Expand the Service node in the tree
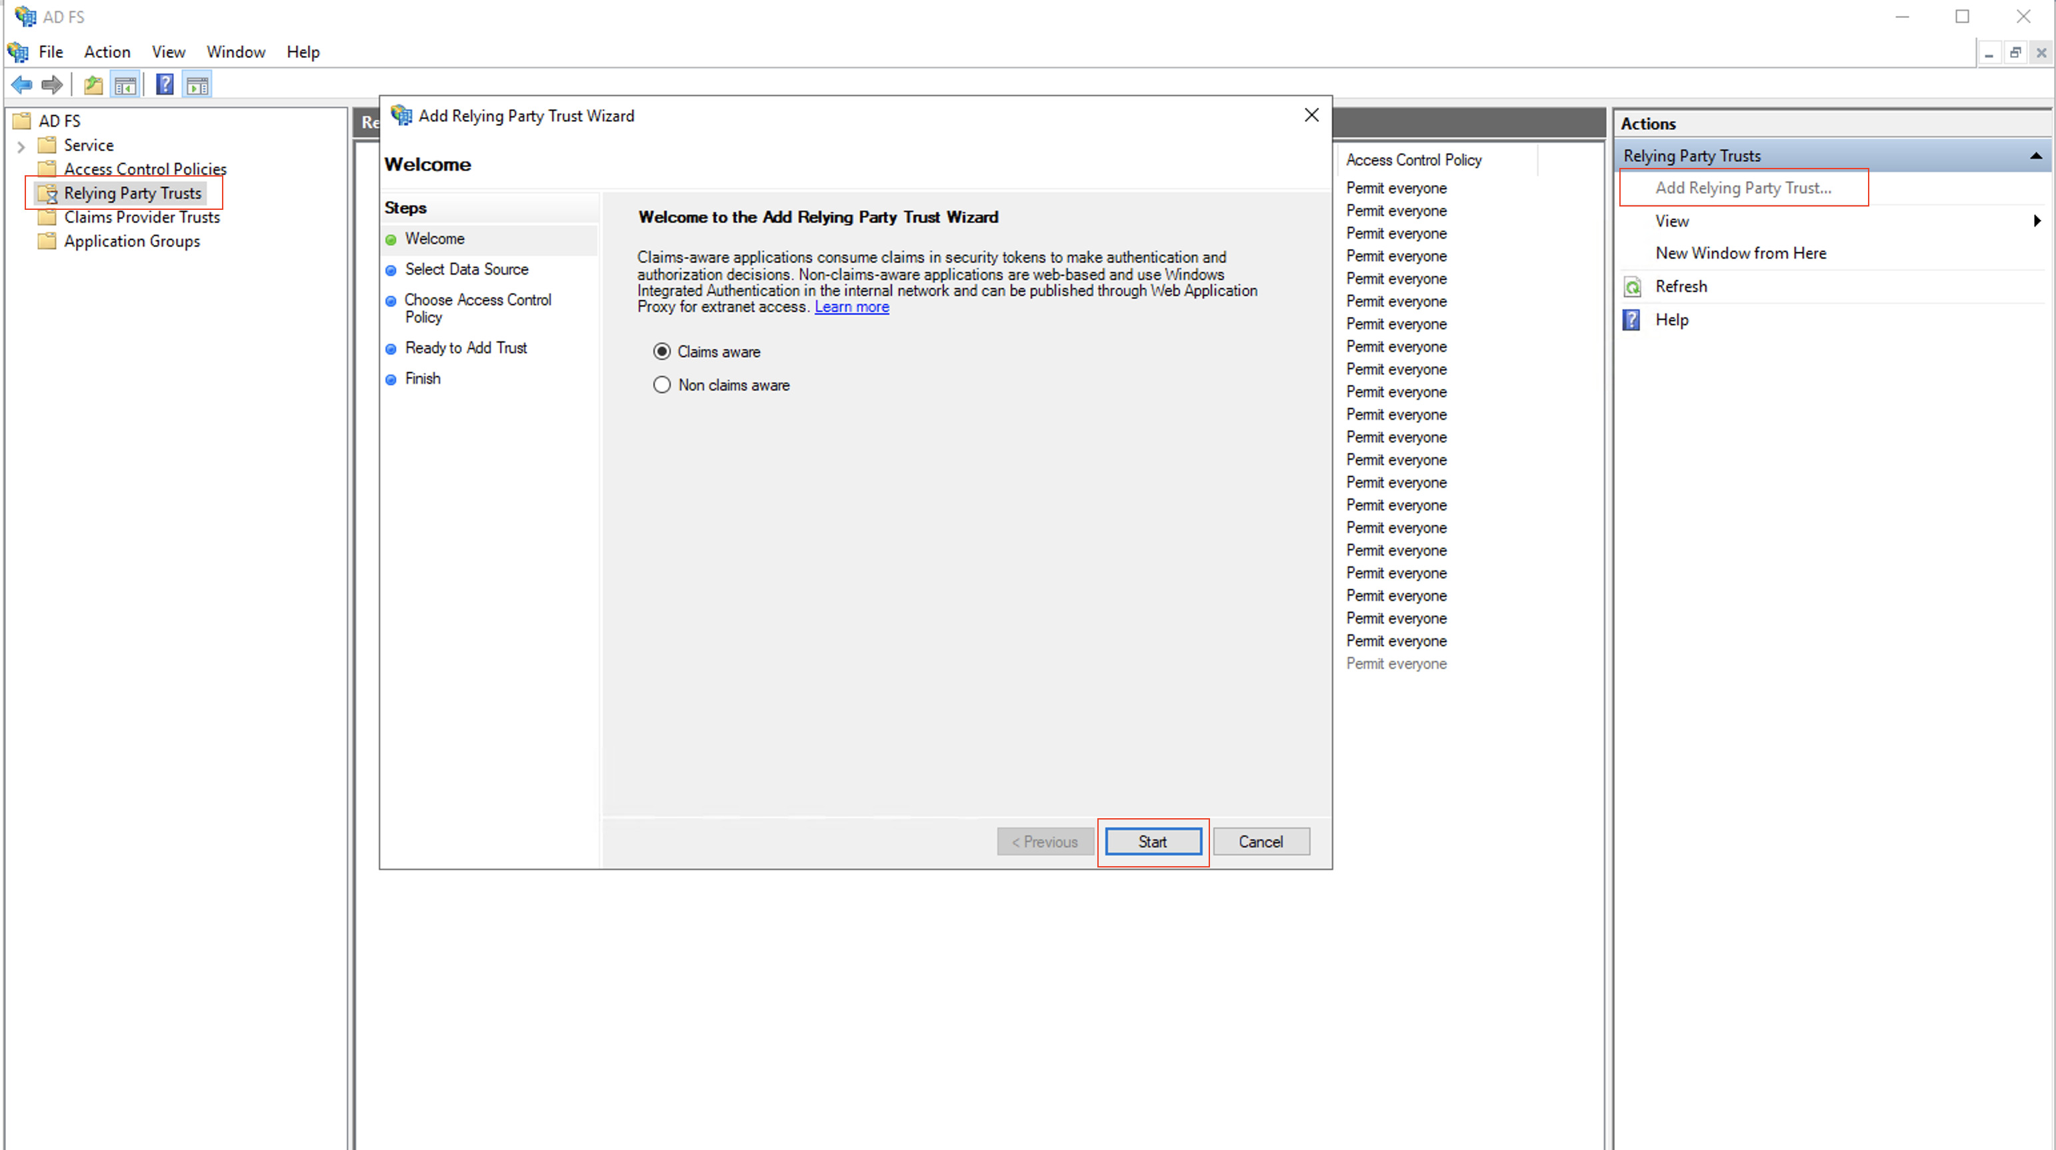The height and width of the screenshot is (1150, 2056). 21,146
